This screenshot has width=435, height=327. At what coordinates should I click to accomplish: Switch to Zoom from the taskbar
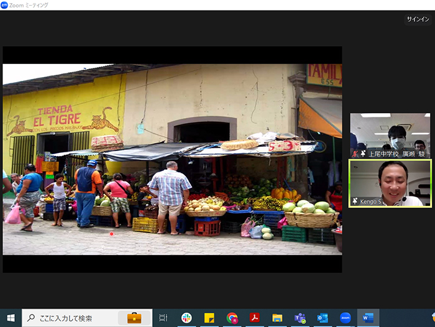click(346, 318)
